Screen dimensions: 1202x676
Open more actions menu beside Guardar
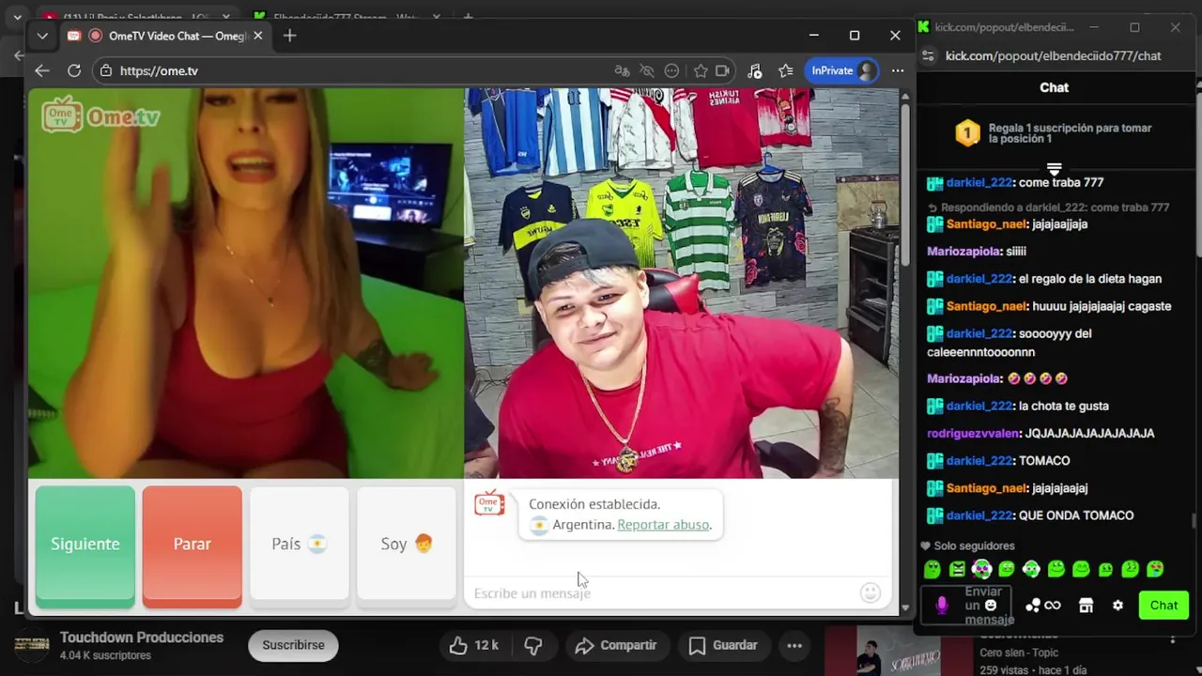[794, 645]
